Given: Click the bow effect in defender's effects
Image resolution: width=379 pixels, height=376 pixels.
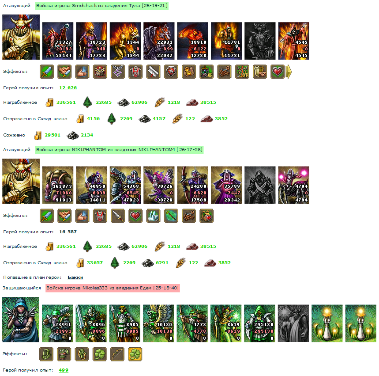Looking at the screenshot, I should (117, 354).
